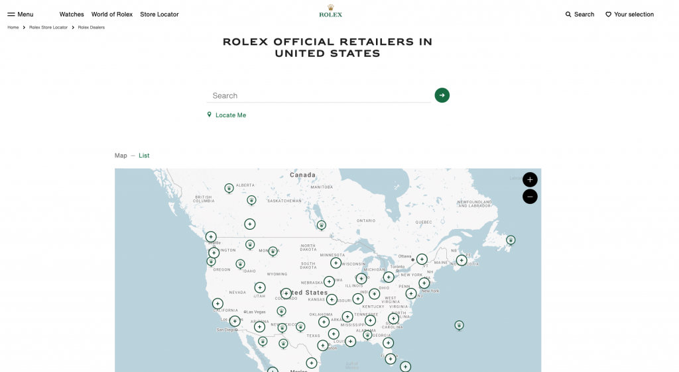Switch to Map view tab
The image size is (679, 372).
coord(121,156)
